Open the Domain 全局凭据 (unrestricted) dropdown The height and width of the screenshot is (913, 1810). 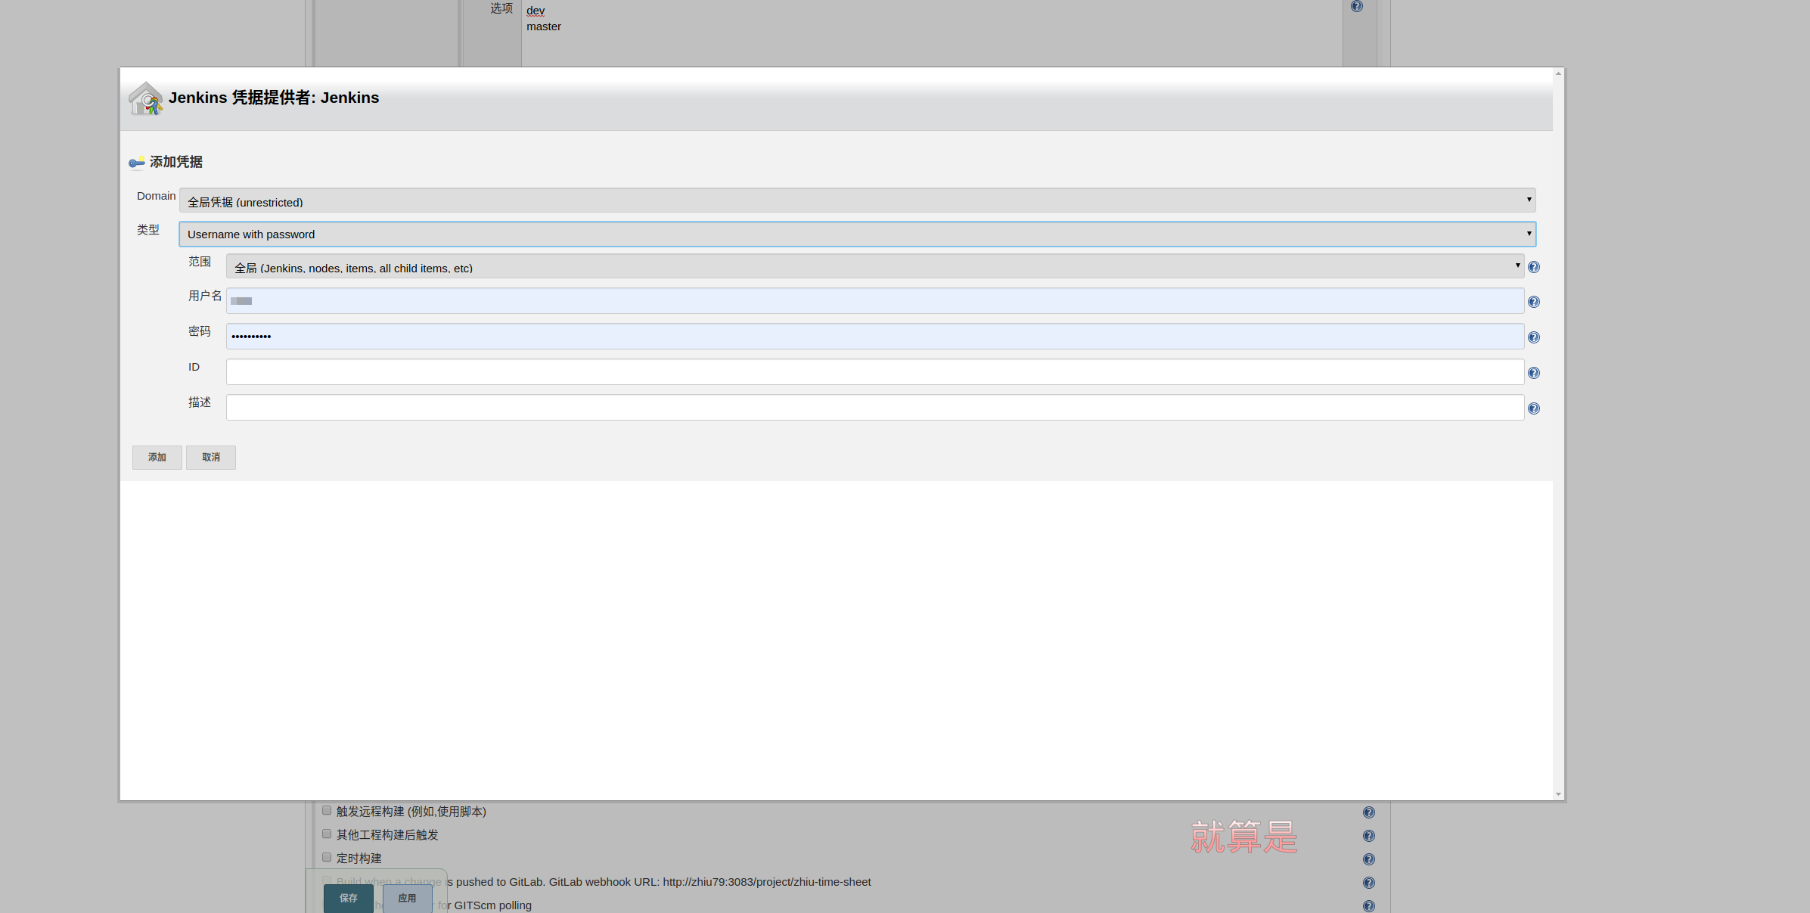[x=857, y=200]
